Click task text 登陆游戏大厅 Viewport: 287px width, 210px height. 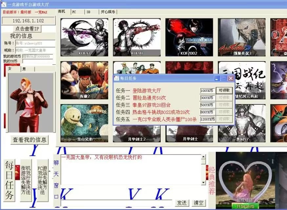[147, 91]
